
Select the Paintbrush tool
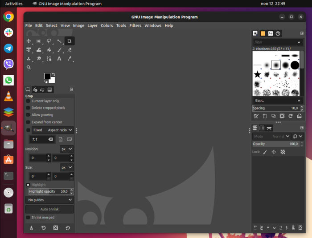coord(59,50)
